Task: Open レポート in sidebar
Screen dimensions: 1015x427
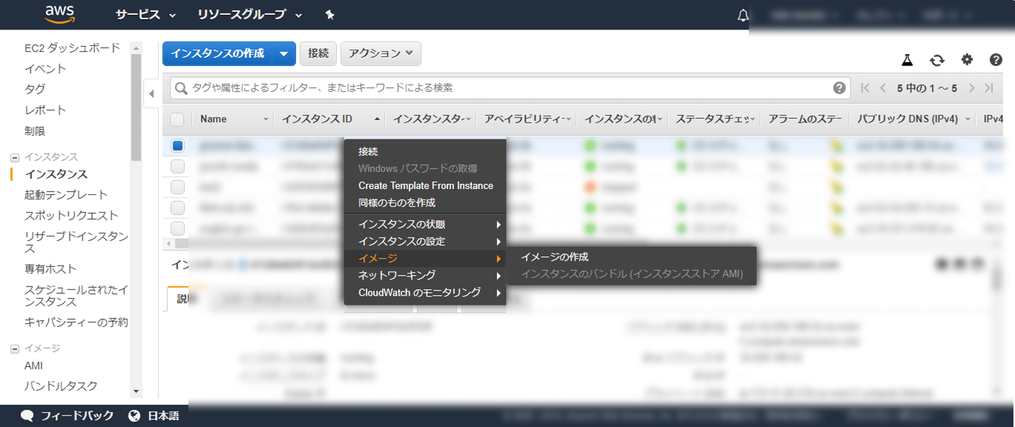Action: (x=46, y=110)
